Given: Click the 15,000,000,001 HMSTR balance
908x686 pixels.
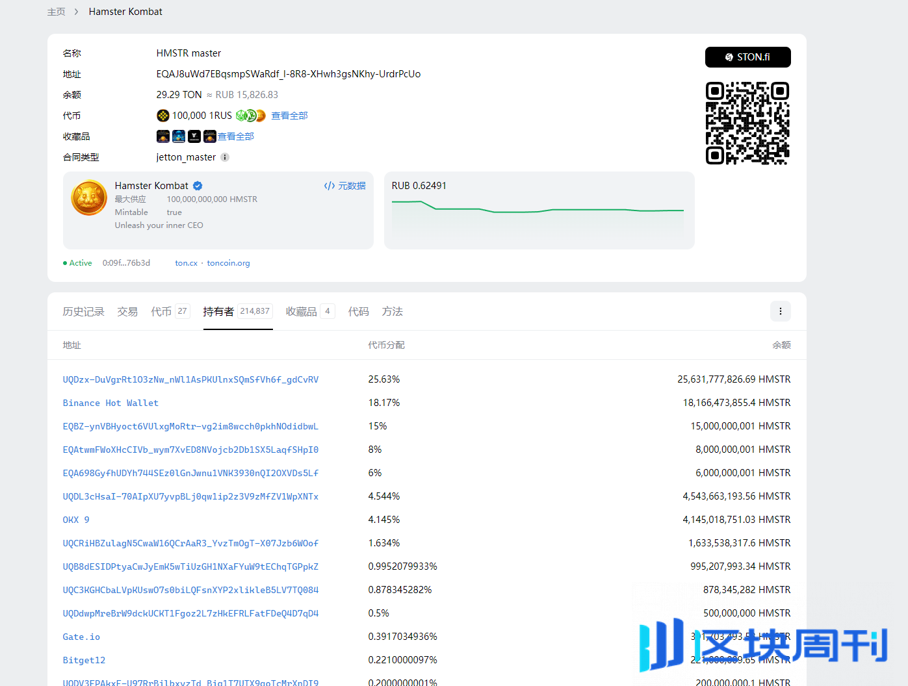Looking at the screenshot, I should pyautogui.click(x=740, y=426).
